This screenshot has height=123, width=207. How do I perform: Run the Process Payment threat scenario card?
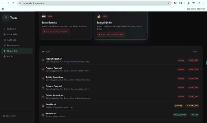coord(66,26)
